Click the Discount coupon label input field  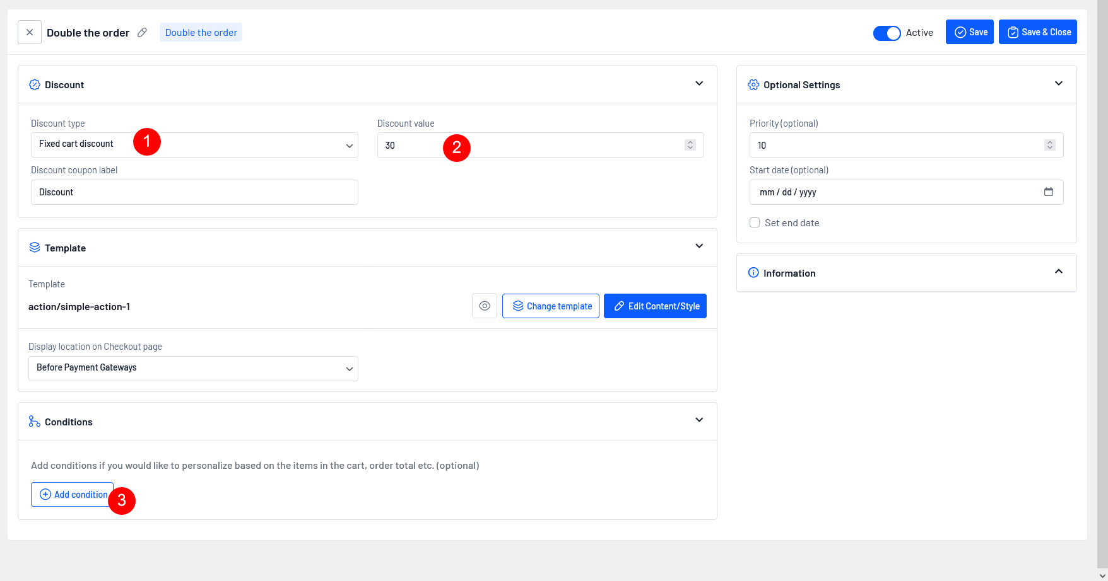coord(194,192)
